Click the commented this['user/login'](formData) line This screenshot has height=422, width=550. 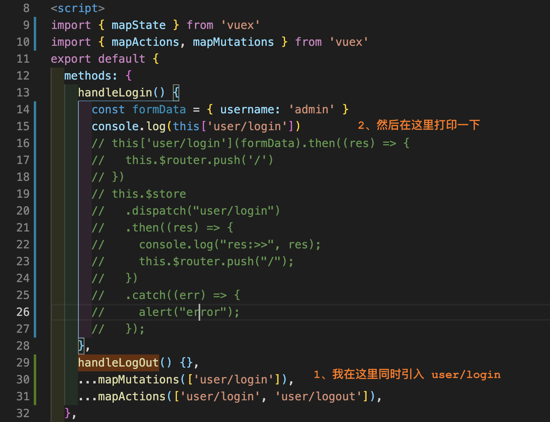click(250, 143)
